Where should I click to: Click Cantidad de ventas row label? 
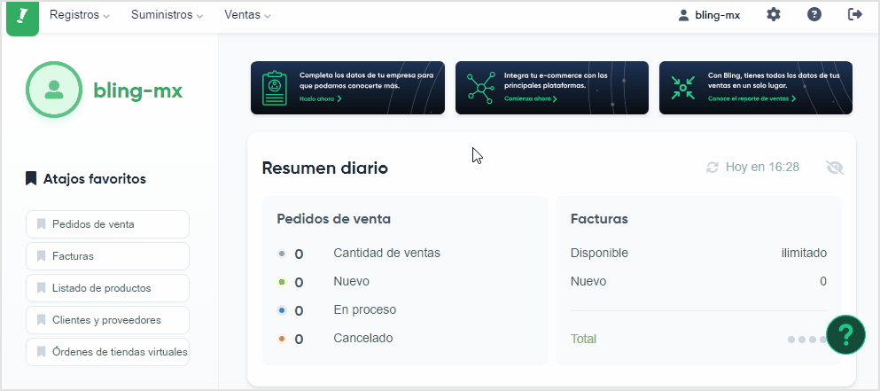[x=386, y=254]
